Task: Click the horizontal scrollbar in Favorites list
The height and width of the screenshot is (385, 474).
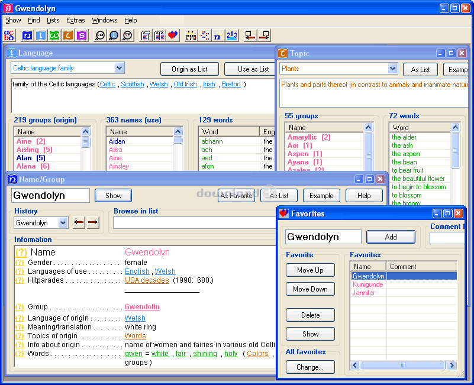Action: tap(403, 365)
